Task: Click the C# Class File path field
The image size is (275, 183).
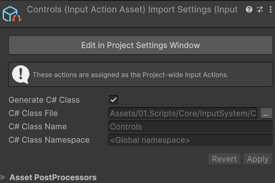Action: click(x=183, y=113)
